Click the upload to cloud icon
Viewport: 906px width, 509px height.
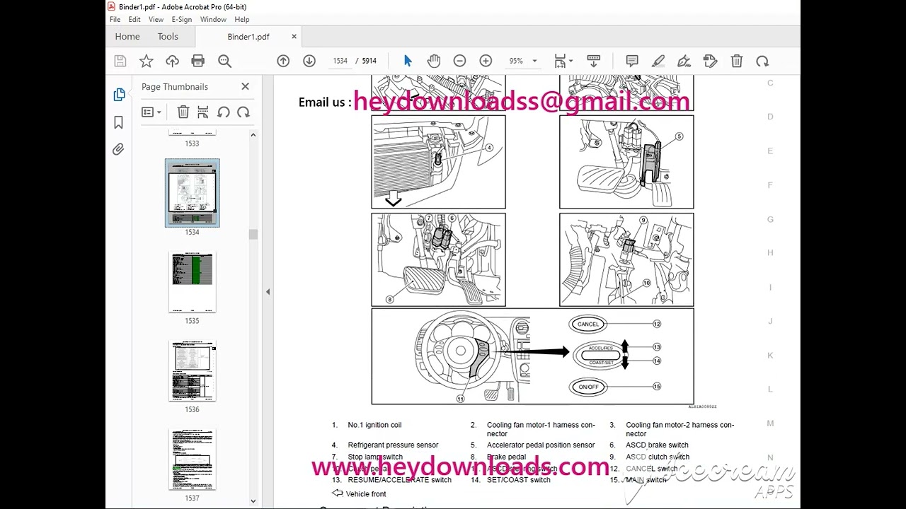[x=172, y=62]
